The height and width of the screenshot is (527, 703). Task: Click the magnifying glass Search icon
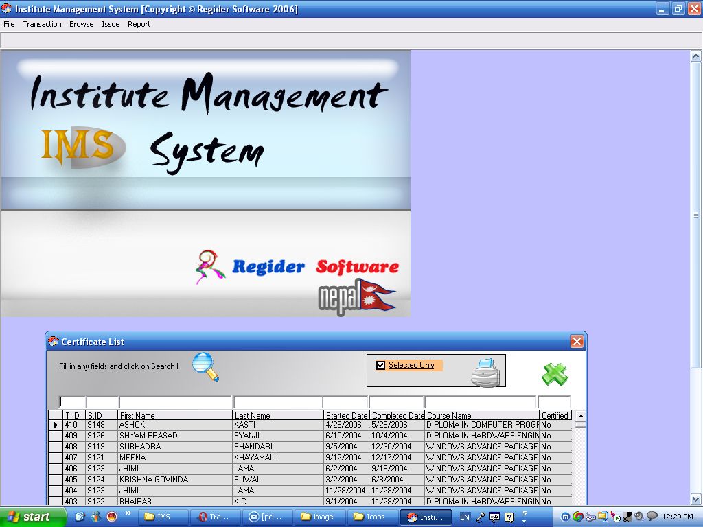tap(205, 366)
